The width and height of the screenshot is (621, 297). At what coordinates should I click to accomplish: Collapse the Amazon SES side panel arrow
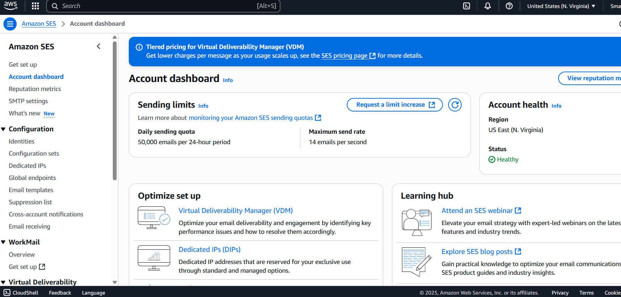pos(99,46)
